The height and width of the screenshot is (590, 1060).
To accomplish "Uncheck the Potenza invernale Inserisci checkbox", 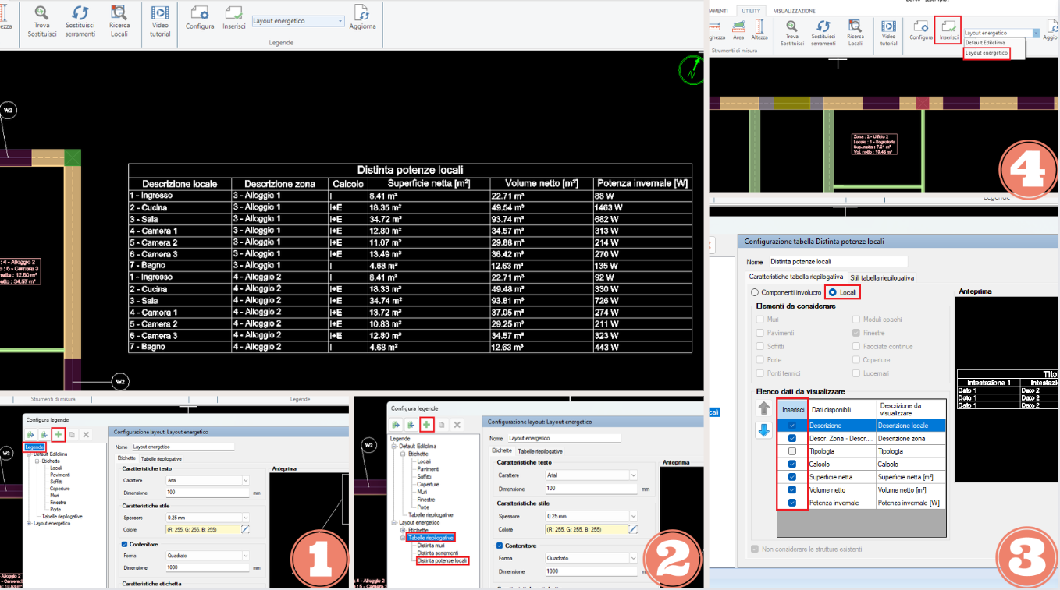I will coord(792,503).
